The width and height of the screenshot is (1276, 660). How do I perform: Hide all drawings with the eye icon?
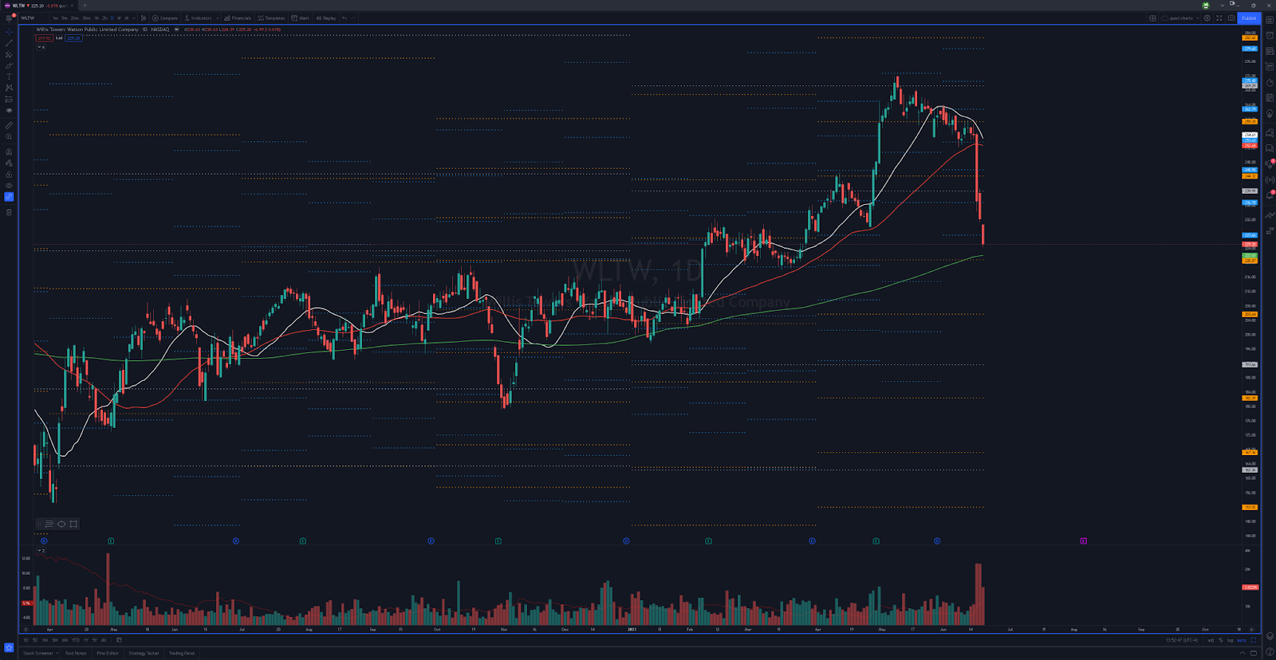(x=9, y=186)
